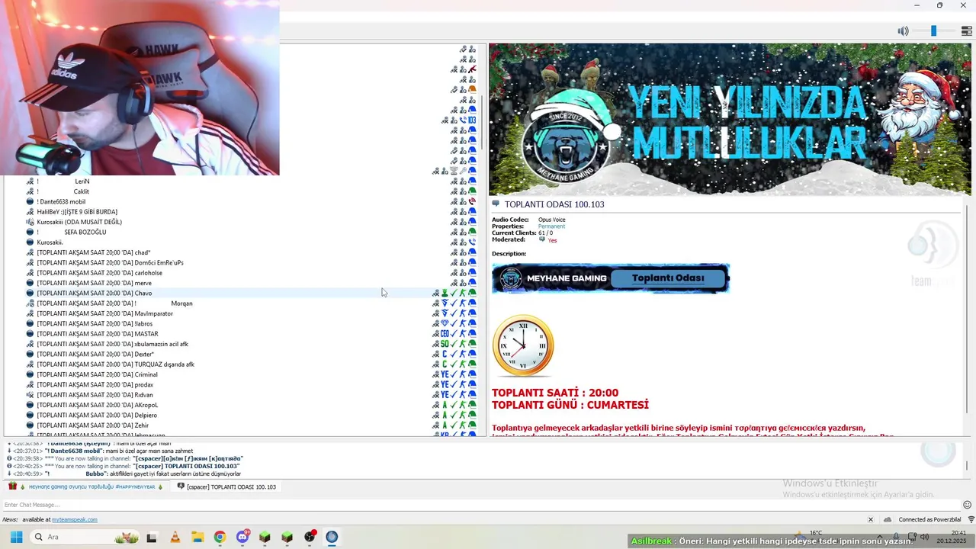Click Dante6638 mobil's red phone badge
The width and height of the screenshot is (976, 549).
coord(472,201)
